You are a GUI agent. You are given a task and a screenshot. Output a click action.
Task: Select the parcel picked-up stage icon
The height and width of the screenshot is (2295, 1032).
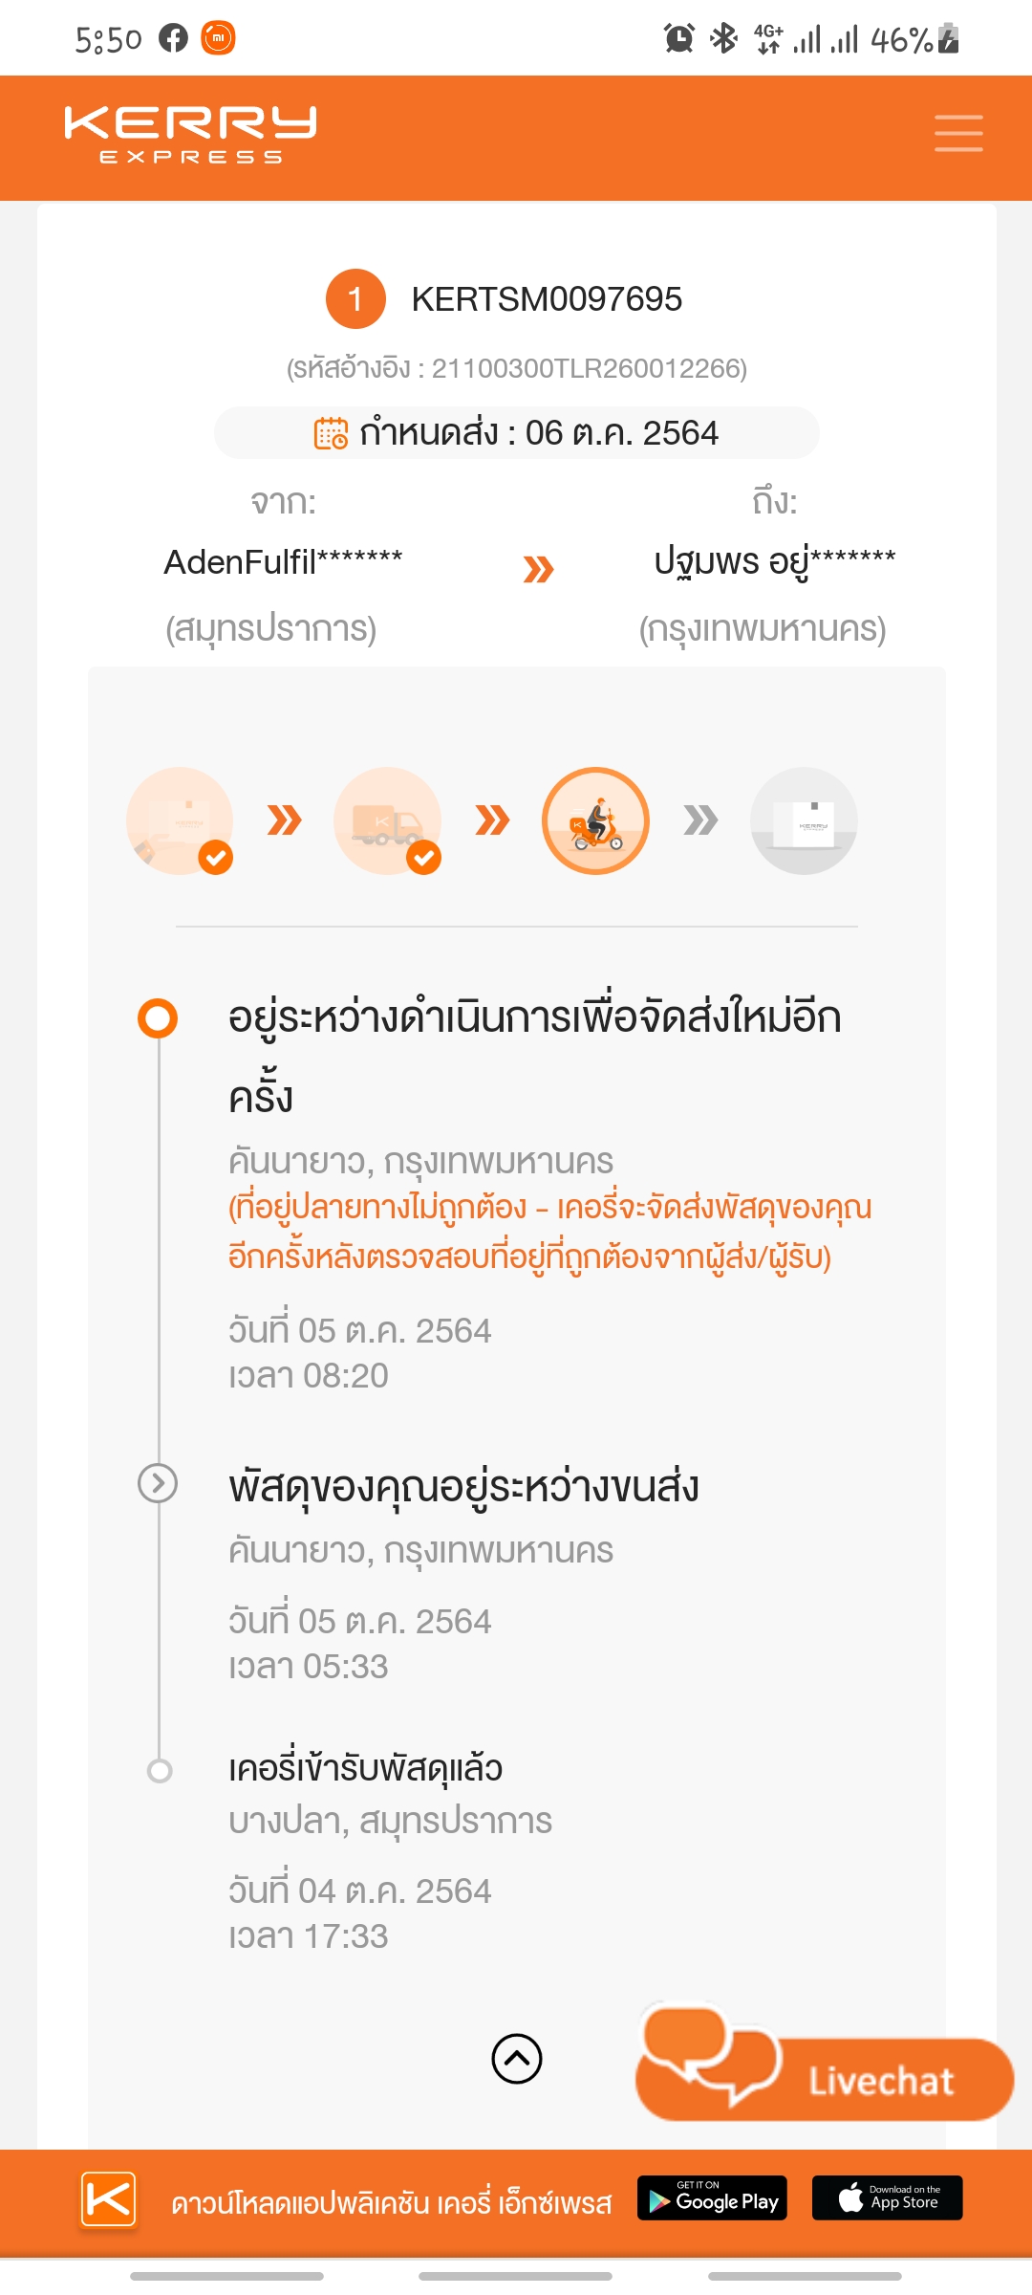(x=180, y=820)
